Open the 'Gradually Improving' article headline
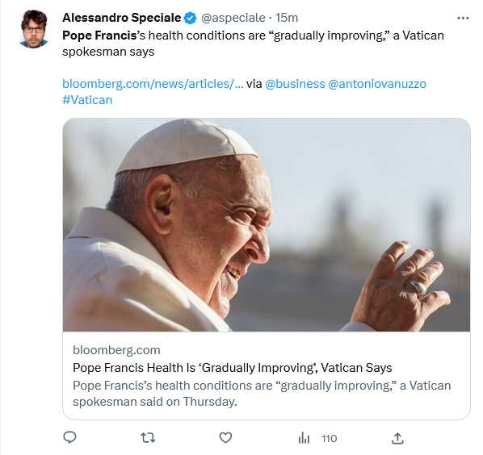483x455 pixels. pyautogui.click(x=233, y=368)
